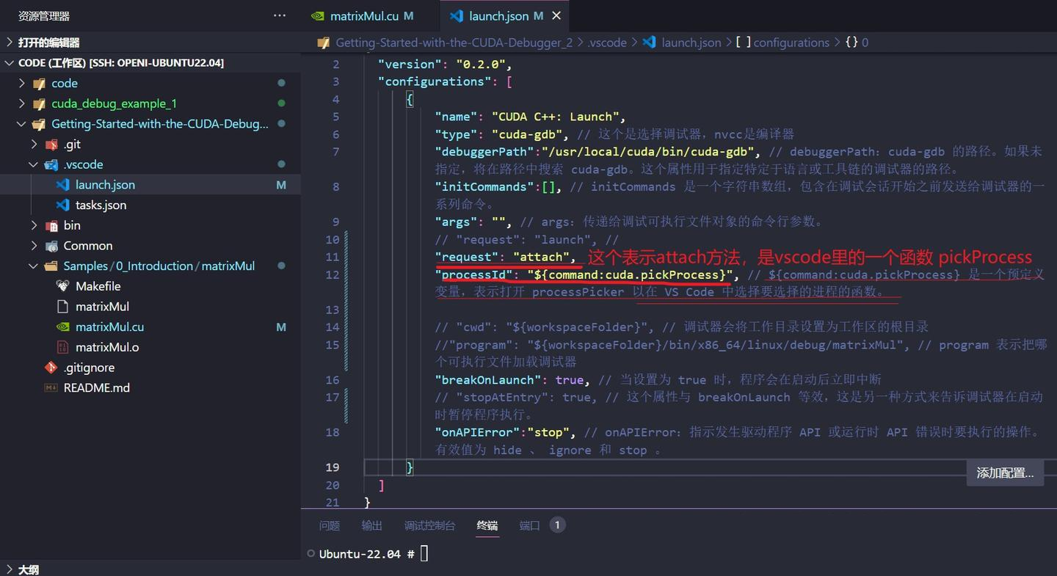Click in the terminal input prompt
Screen dimensions: 1057x576
pyautogui.click(x=424, y=554)
